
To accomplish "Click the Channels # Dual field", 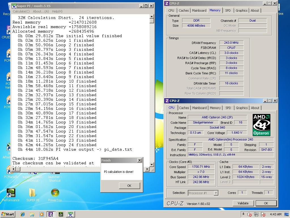I will point(252,20).
